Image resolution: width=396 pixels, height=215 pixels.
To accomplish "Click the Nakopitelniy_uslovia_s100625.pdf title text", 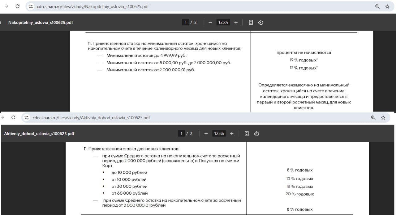I will point(41,22).
